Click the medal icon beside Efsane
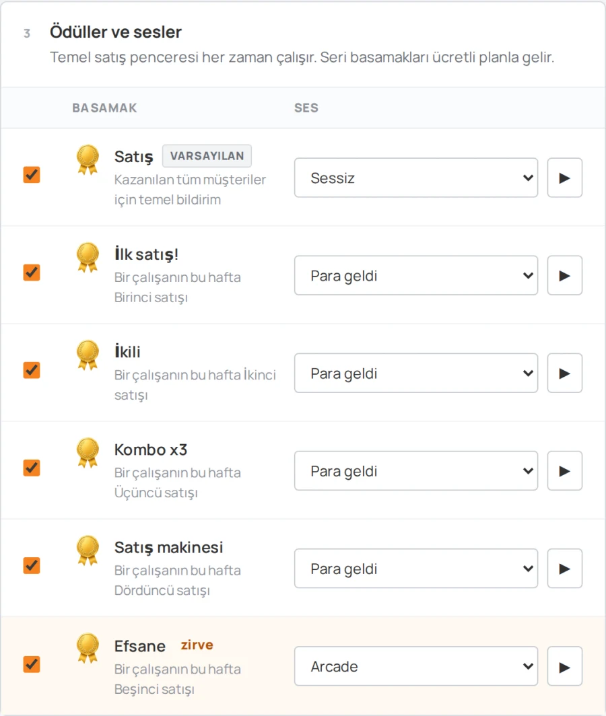Viewport: 606px width, 716px height. [88, 649]
